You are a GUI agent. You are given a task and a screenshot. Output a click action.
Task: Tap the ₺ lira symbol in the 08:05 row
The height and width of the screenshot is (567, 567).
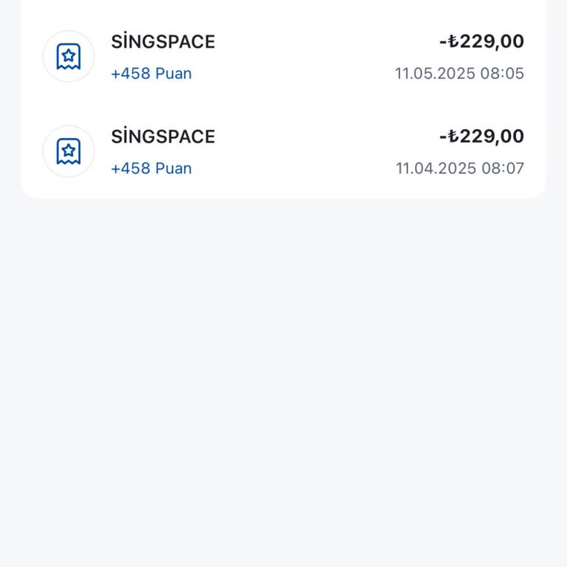453,42
